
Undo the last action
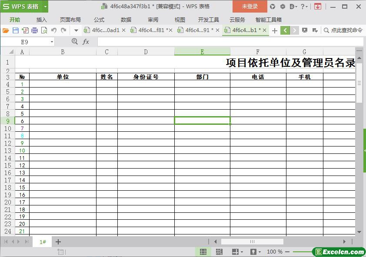pos(54,30)
